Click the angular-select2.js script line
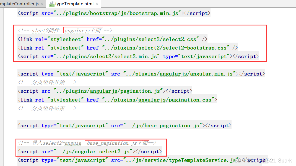The height and width of the screenshot is (166, 296). click(90, 151)
